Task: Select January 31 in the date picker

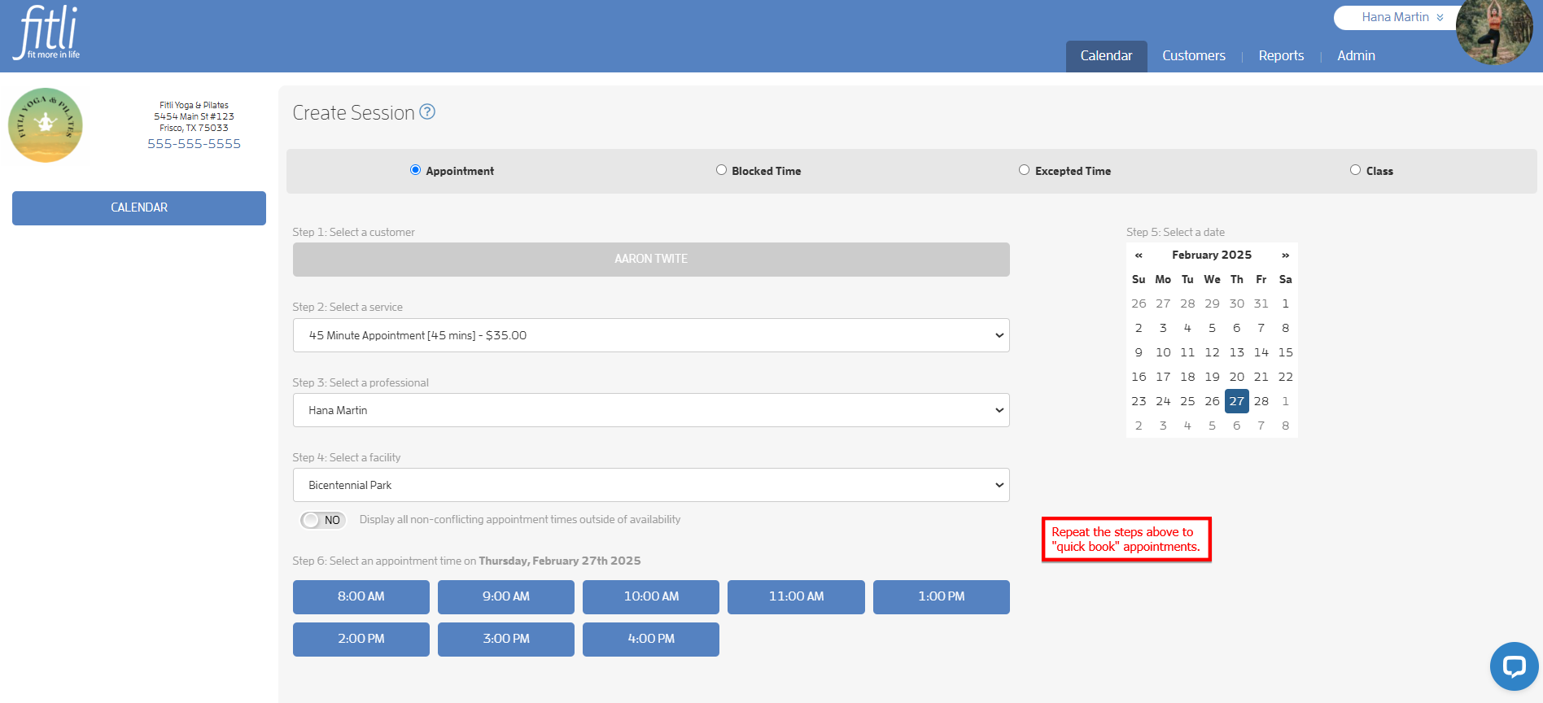Action: [1261, 303]
